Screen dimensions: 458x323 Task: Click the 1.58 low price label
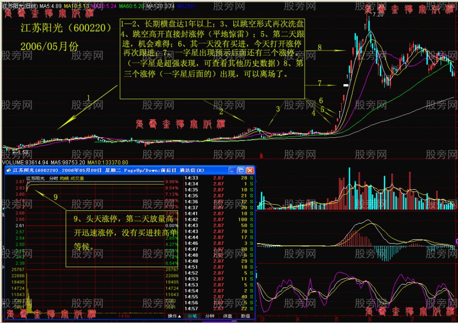[23, 152]
